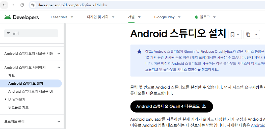
Task: Select the 개발 tab
Action: pyautogui.click(x=131, y=17)
